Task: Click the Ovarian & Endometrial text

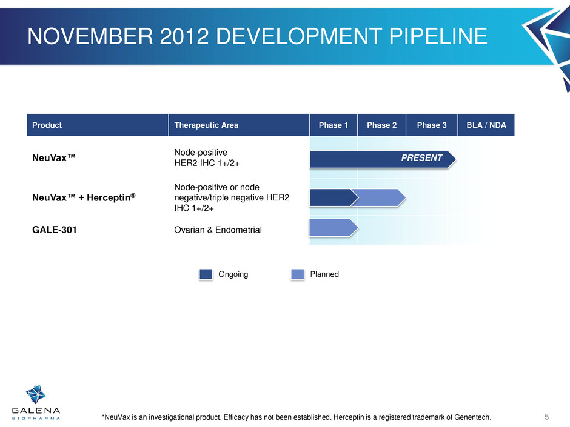Action: point(218,230)
